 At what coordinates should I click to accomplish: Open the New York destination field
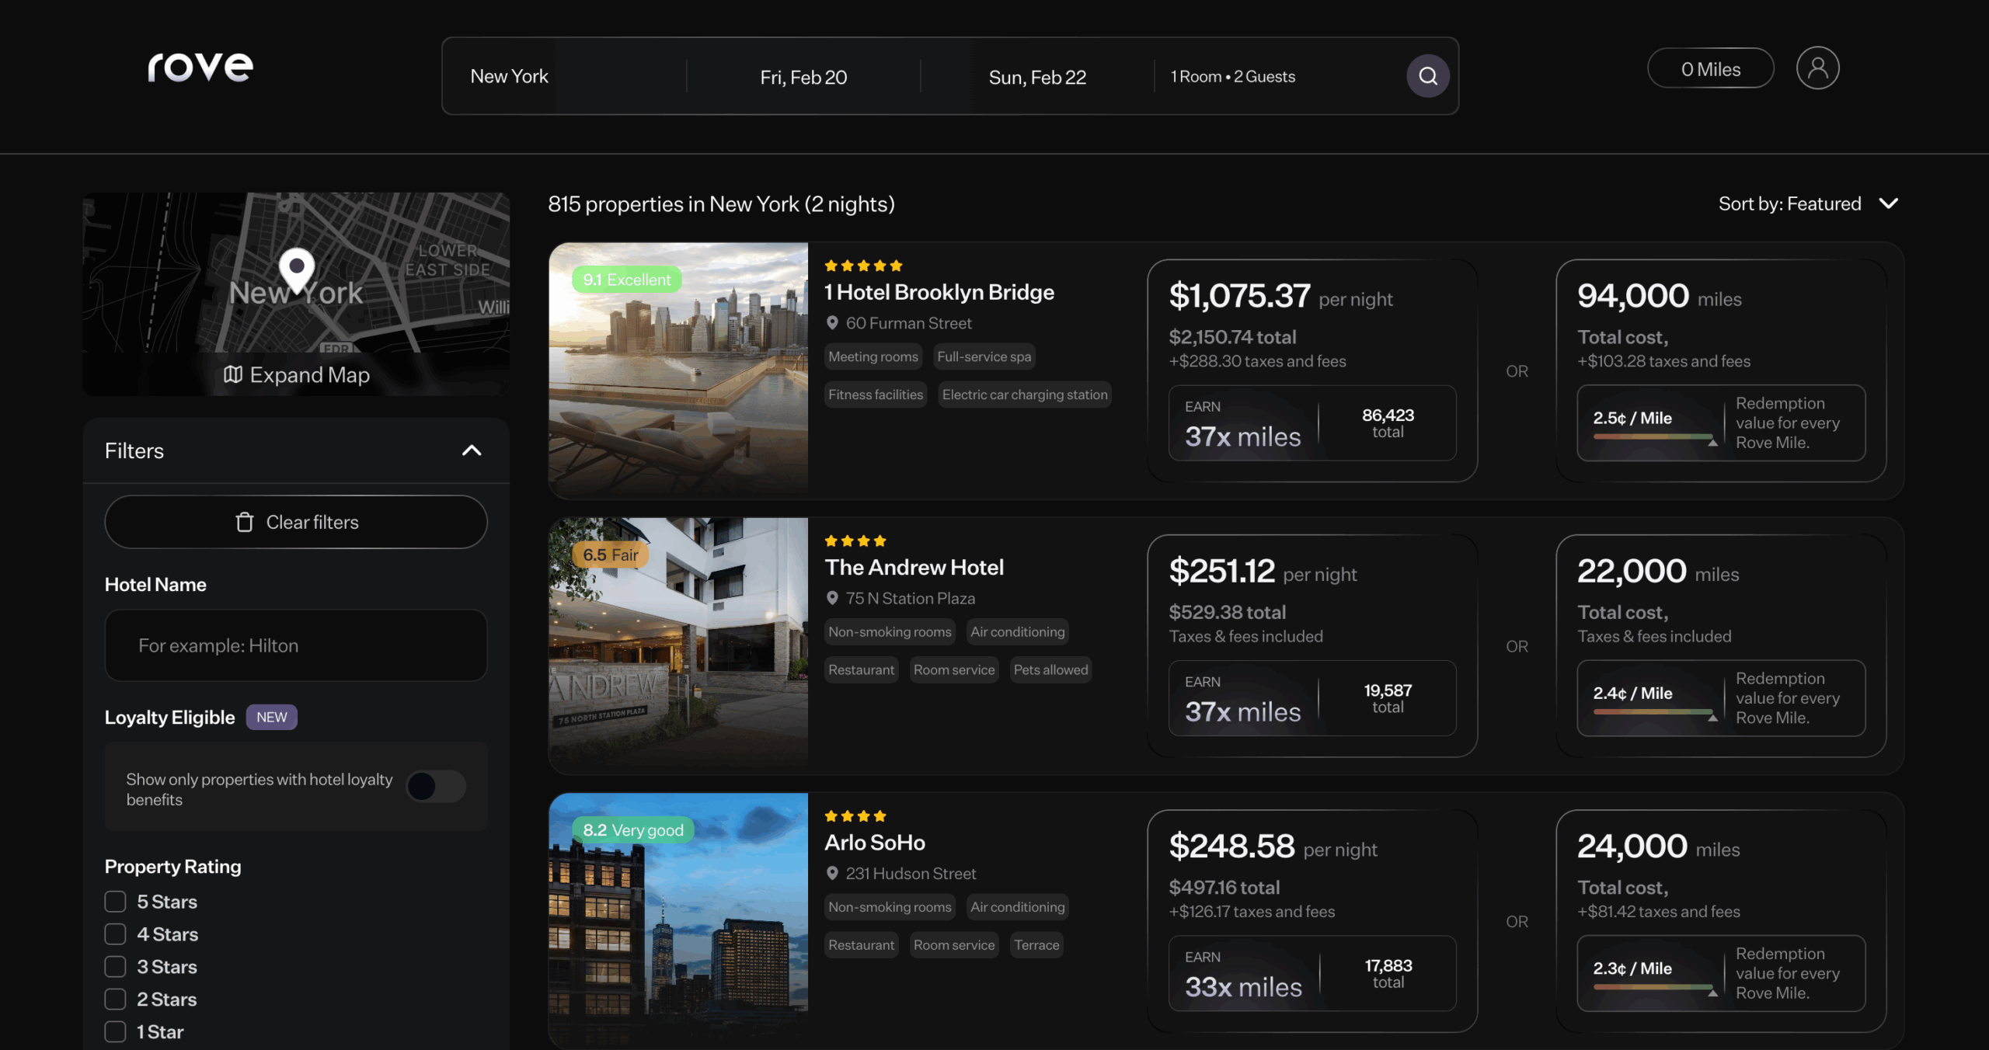point(565,76)
